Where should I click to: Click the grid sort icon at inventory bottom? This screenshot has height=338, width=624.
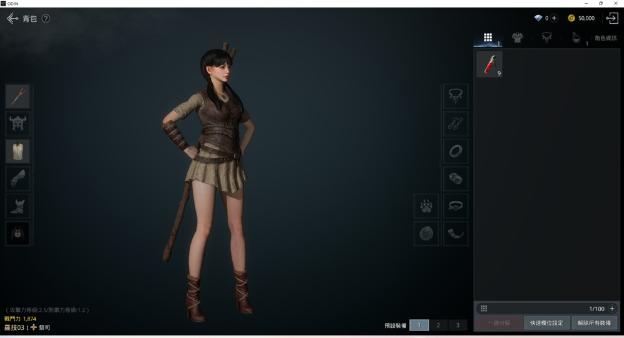484,309
